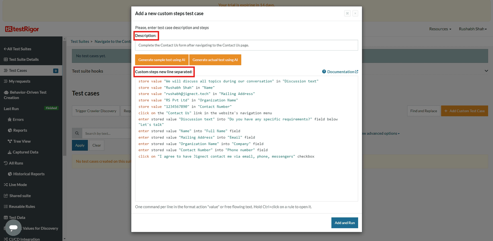Viewport: 493px width, 241px height.
Task: Click the Historical Reports pie icon
Action: coord(10,174)
